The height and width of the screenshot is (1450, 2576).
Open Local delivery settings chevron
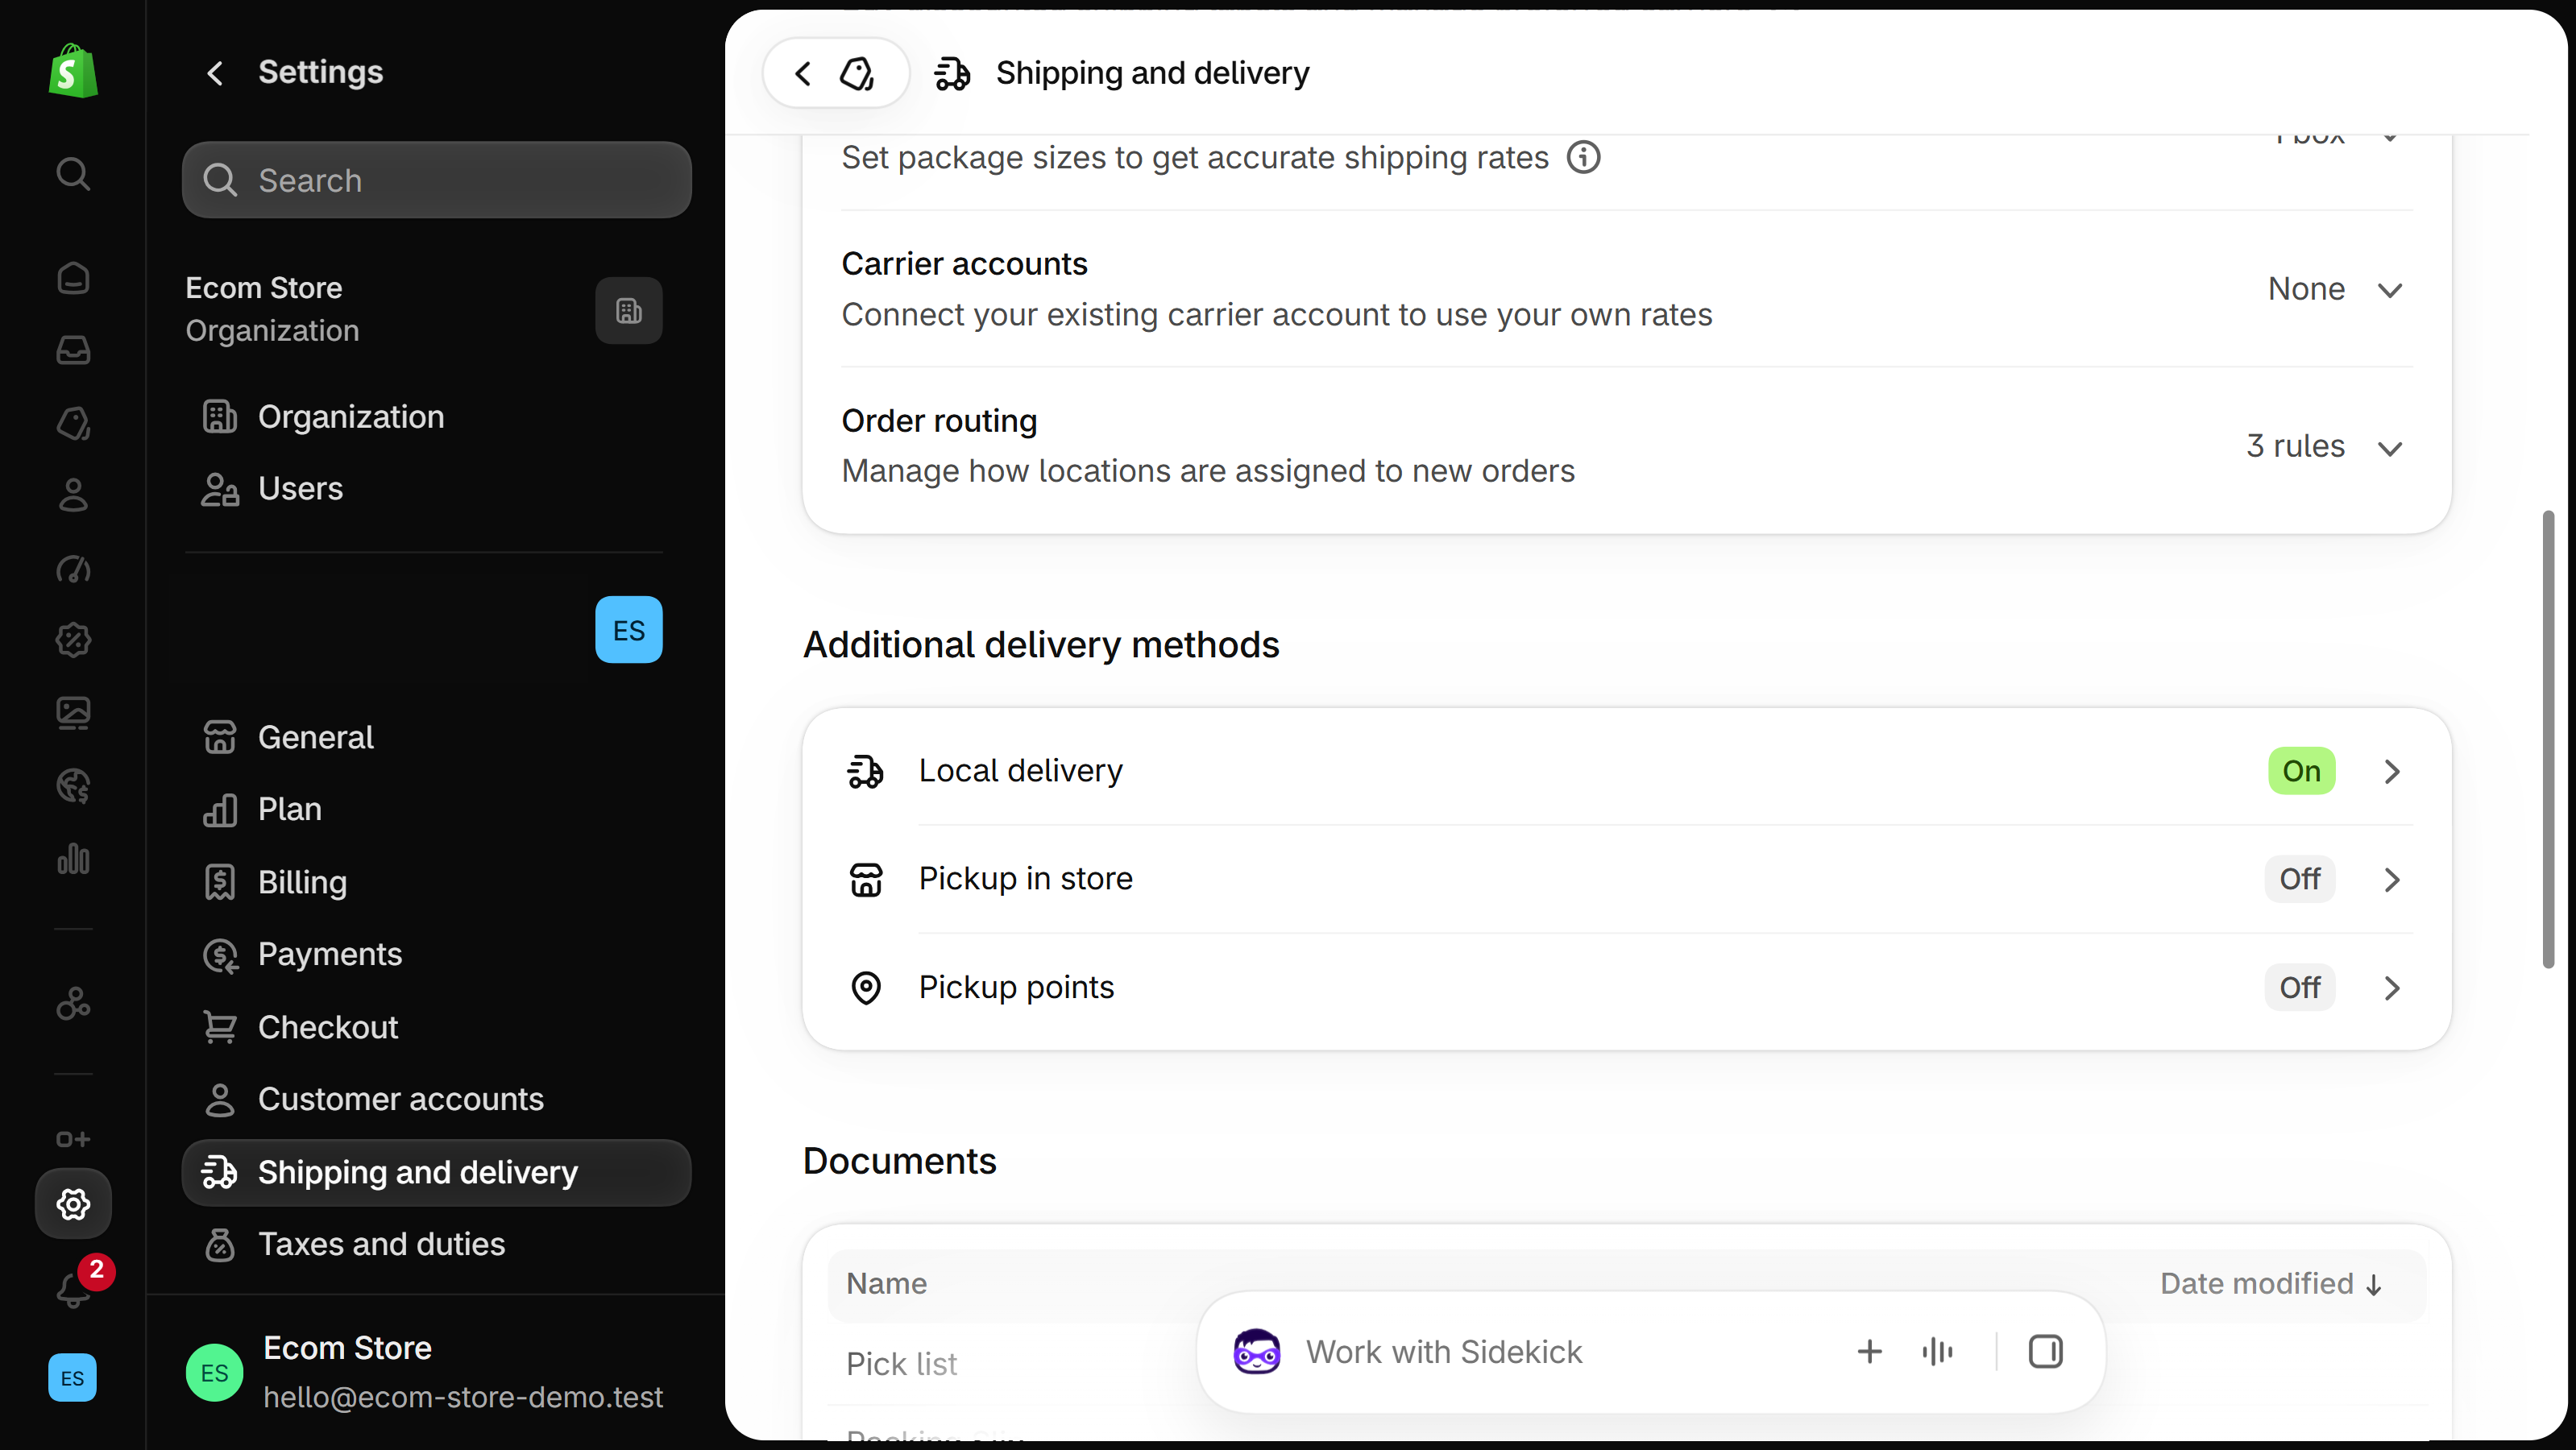click(x=2391, y=772)
